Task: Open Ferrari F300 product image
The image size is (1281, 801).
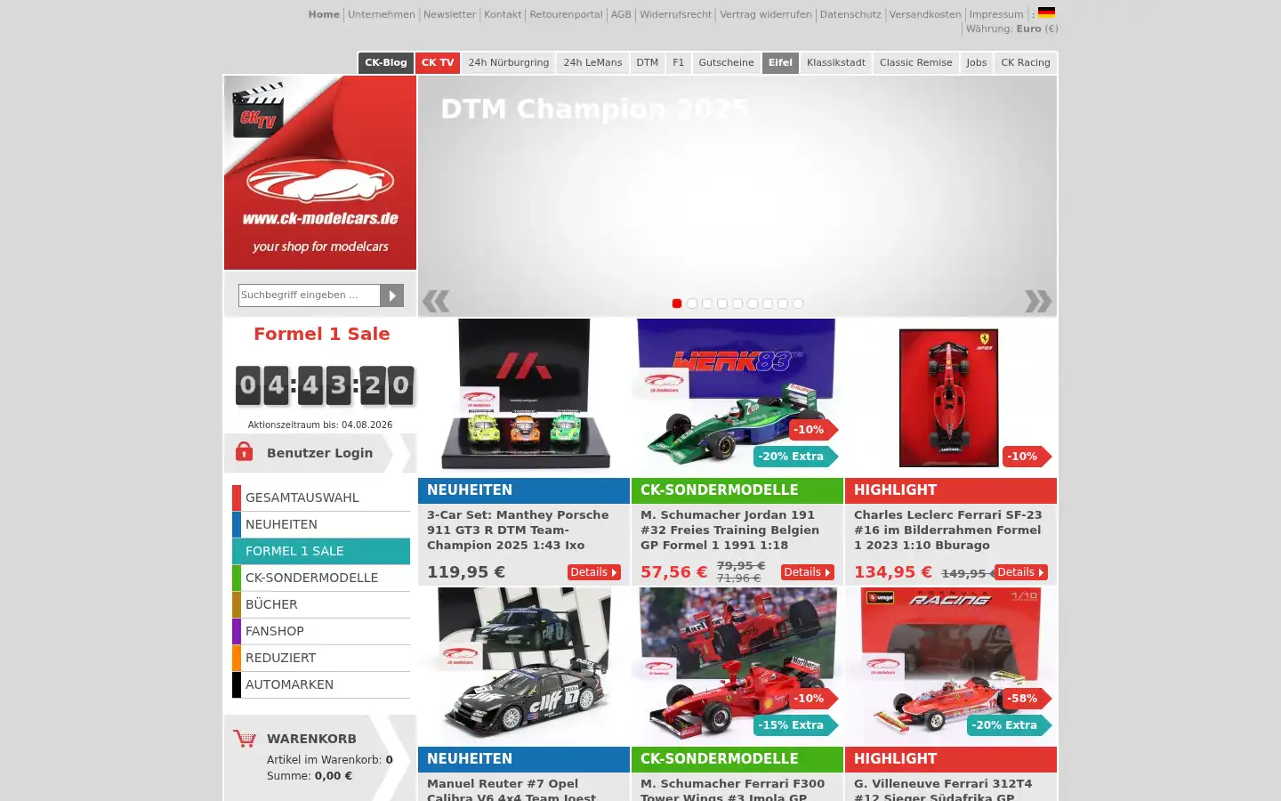Action: 737,666
